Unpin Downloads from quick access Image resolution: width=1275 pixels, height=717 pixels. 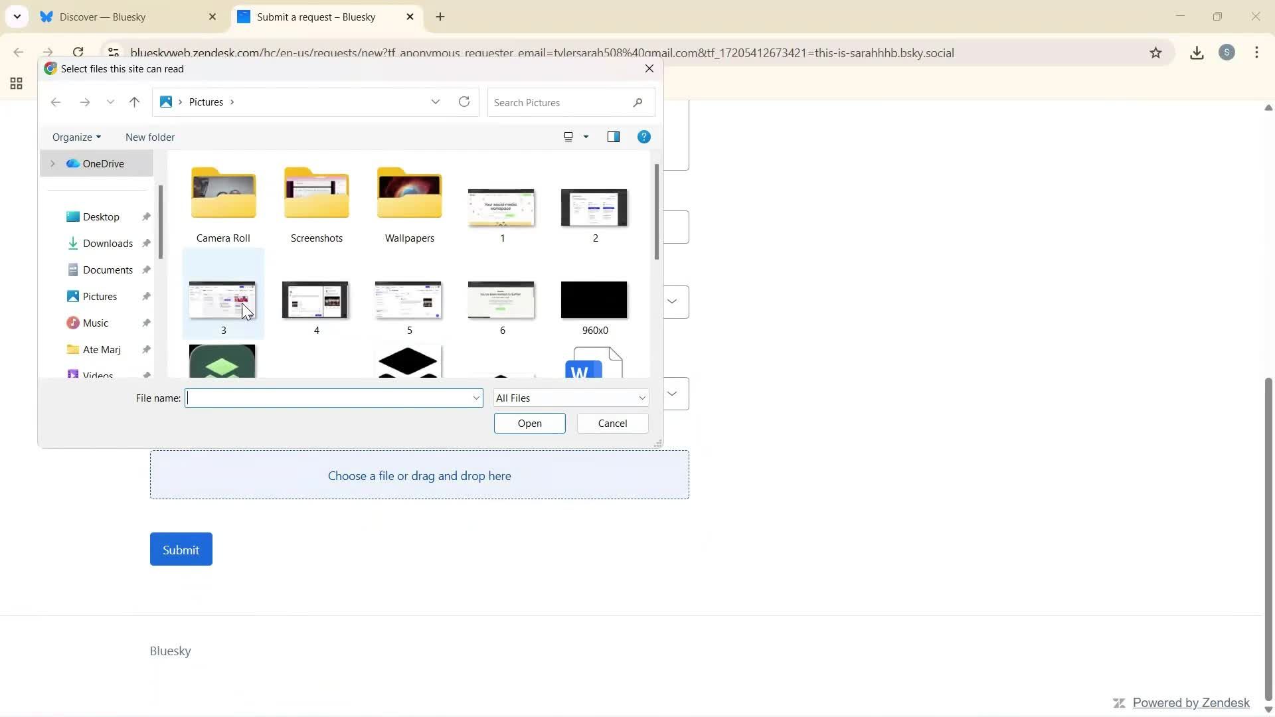point(145,243)
